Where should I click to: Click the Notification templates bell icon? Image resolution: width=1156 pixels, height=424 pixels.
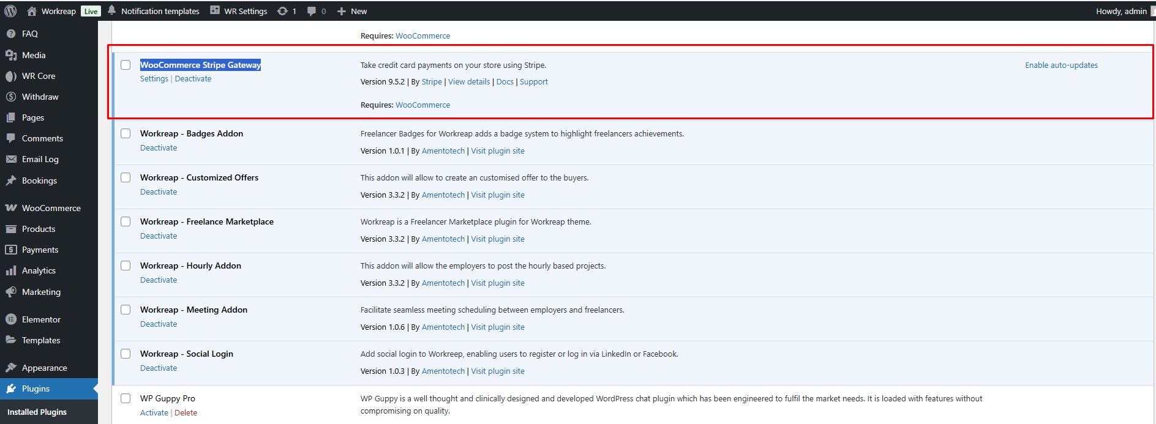(x=112, y=10)
